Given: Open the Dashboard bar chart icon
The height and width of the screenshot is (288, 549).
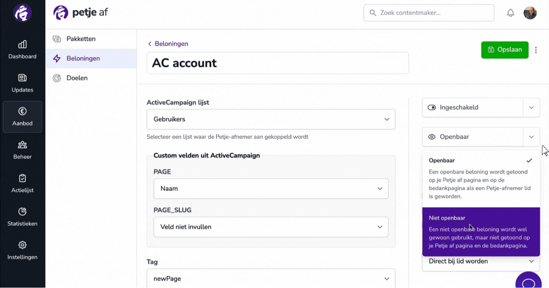Looking at the screenshot, I should pyautogui.click(x=22, y=45).
